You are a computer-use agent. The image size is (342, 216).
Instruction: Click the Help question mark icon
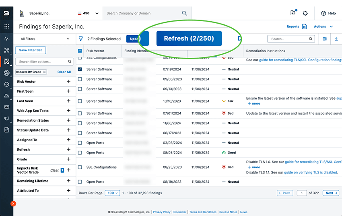[x=323, y=13]
